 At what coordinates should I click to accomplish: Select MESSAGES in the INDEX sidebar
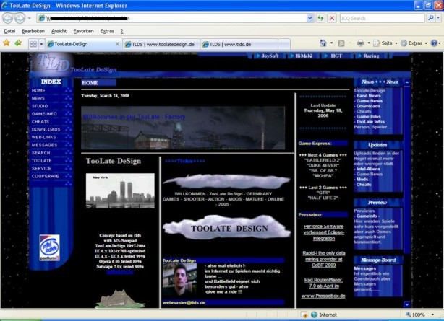tap(44, 145)
